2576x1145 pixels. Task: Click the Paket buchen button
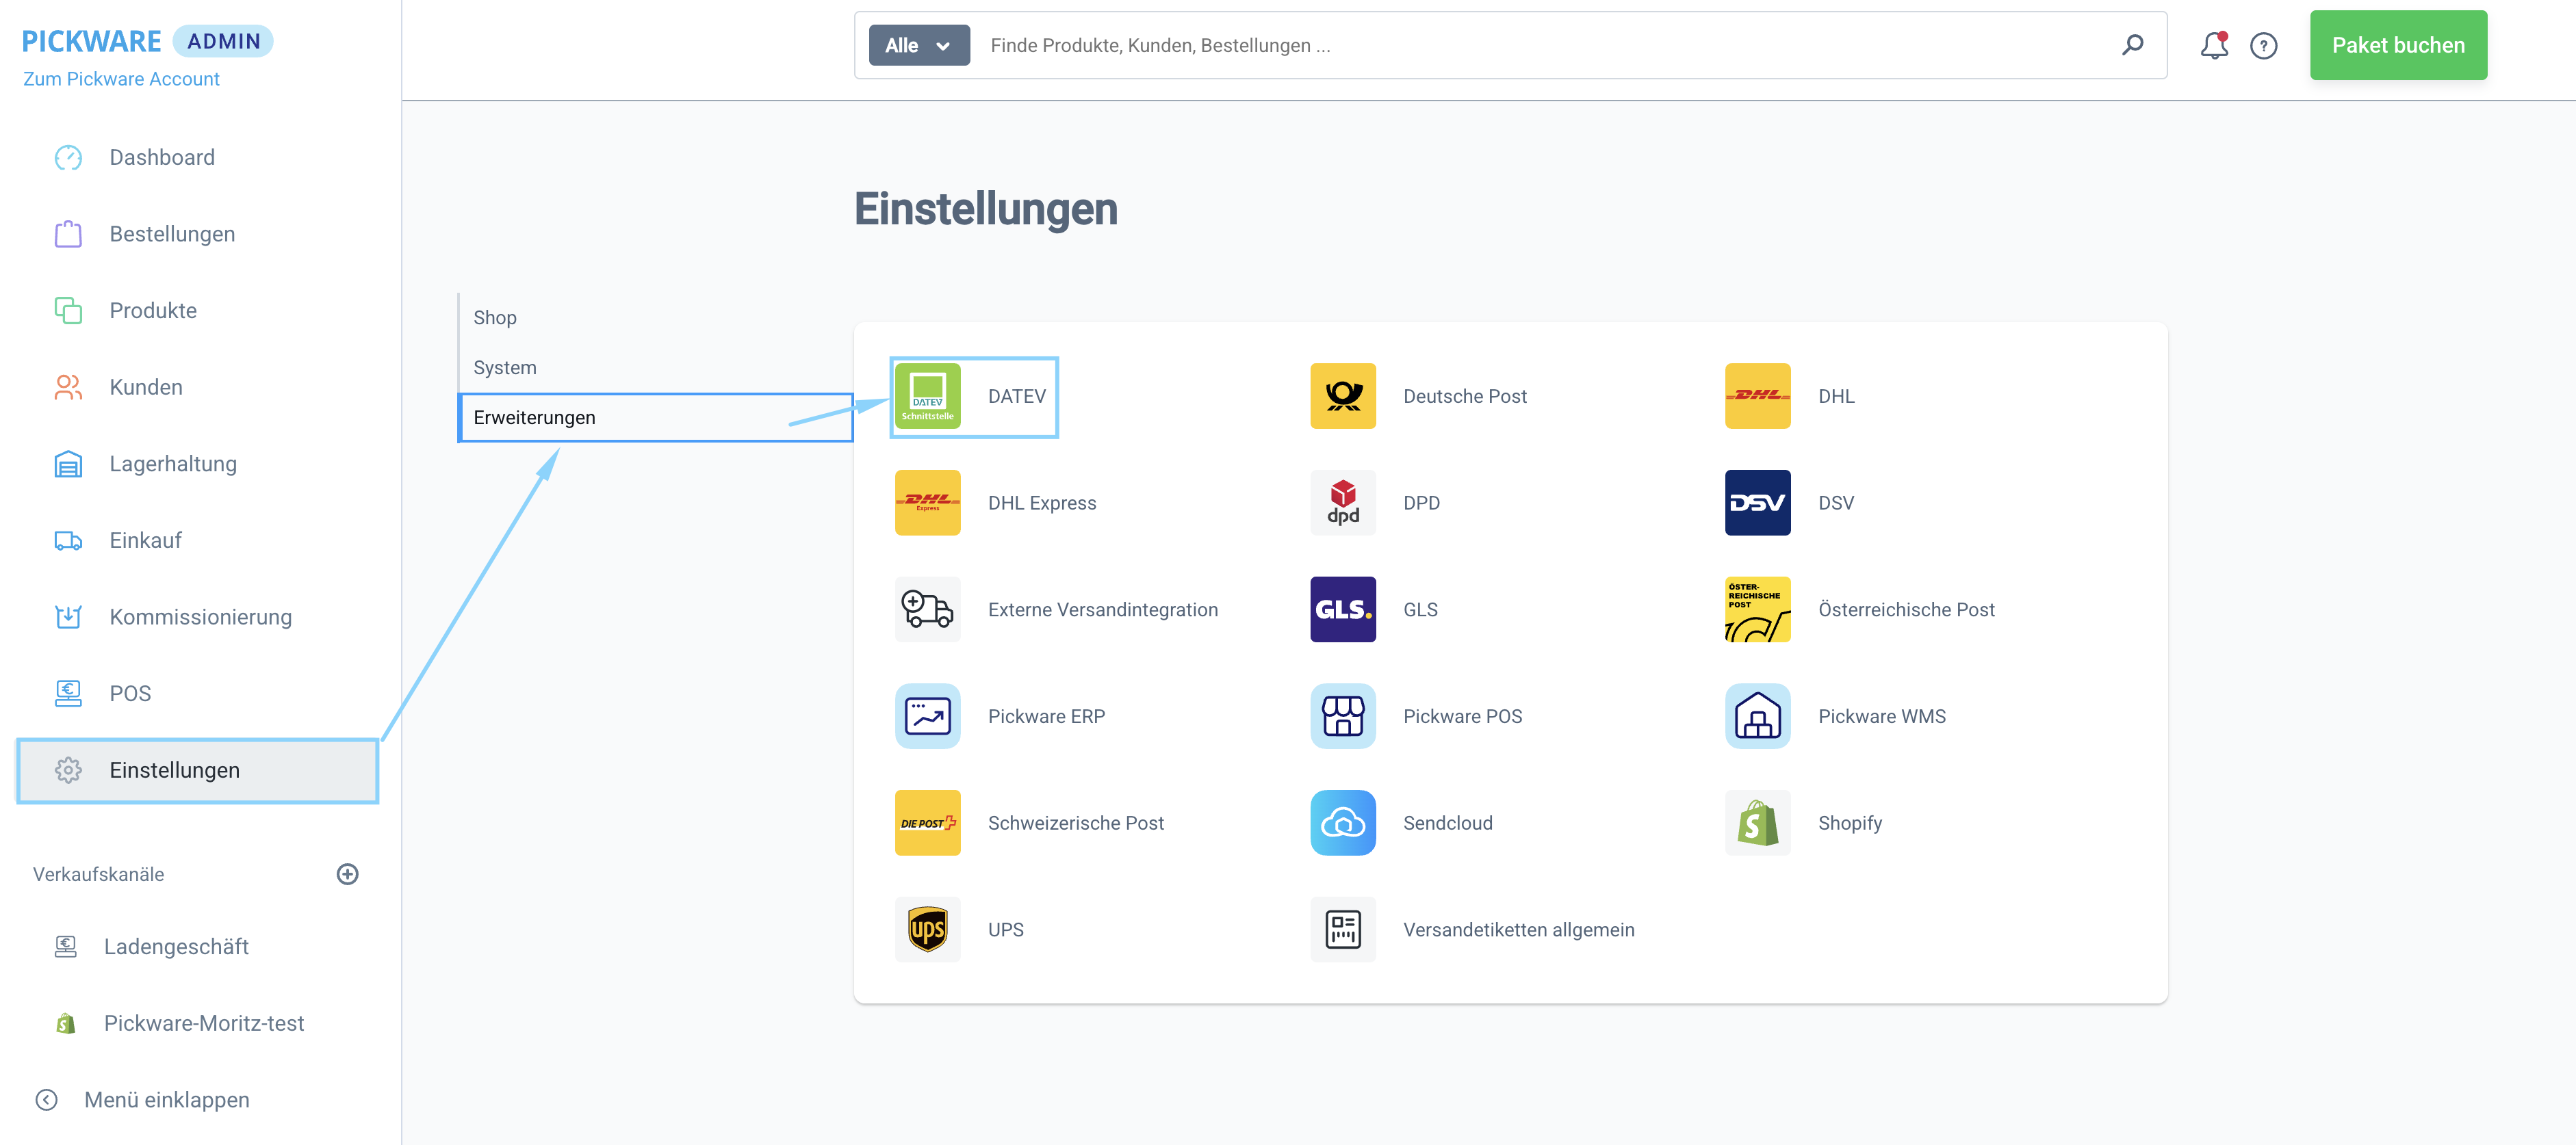pos(2397,46)
